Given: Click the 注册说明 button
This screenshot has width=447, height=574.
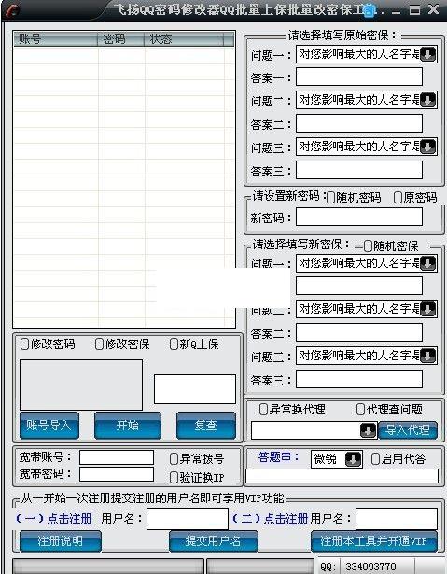Looking at the screenshot, I should coord(61,541).
